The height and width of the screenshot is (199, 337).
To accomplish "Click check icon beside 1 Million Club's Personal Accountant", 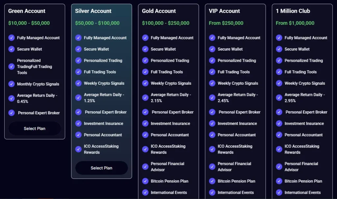I will click(x=279, y=135).
